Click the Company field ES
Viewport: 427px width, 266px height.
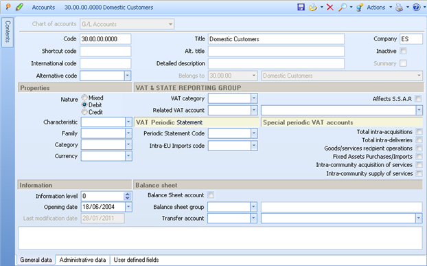[411, 39]
